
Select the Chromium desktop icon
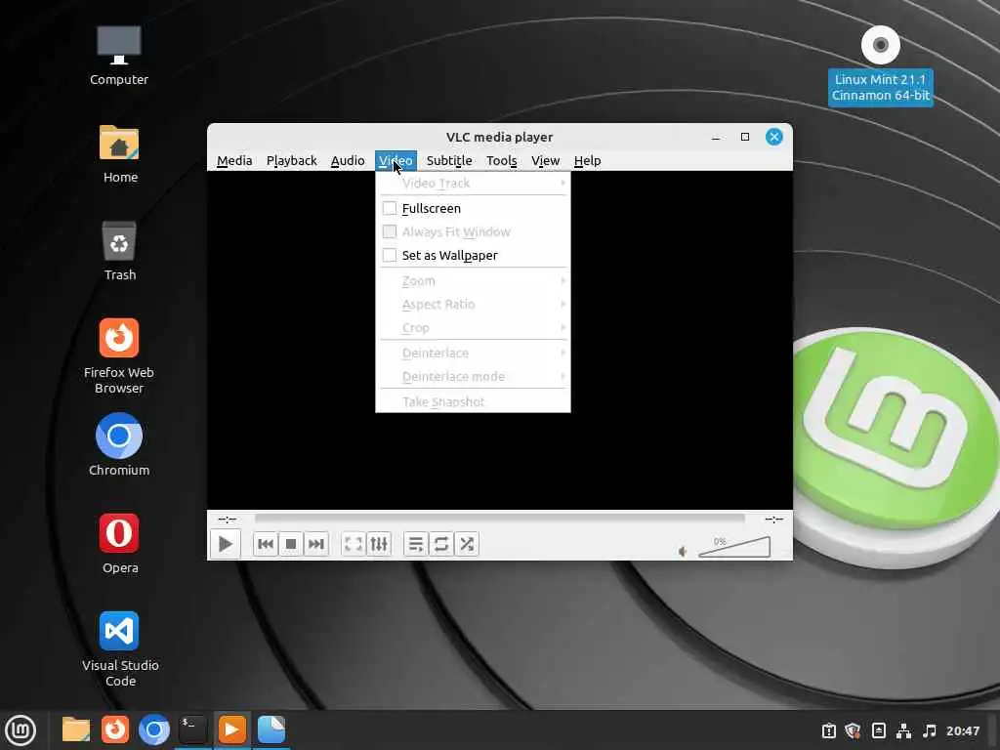[x=119, y=444]
